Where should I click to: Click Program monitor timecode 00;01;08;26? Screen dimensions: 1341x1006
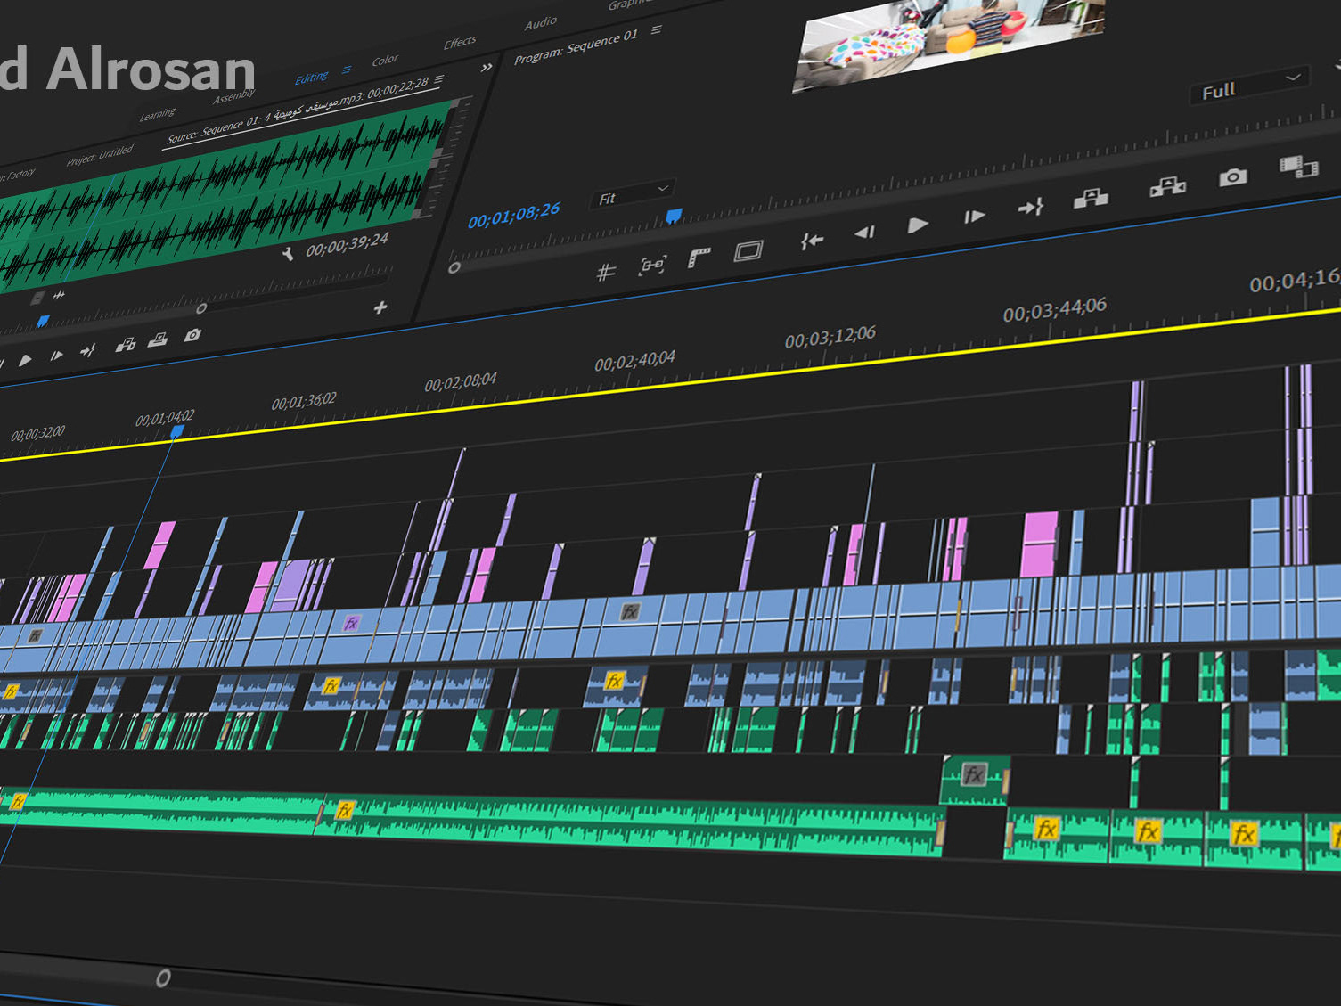tap(514, 215)
